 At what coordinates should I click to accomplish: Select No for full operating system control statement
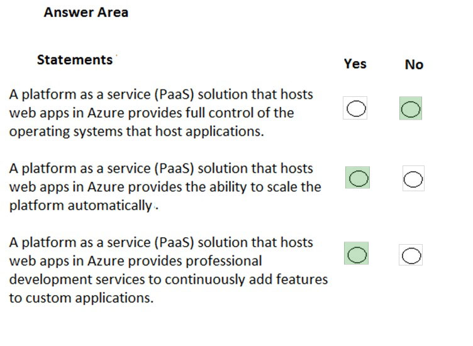tap(411, 110)
